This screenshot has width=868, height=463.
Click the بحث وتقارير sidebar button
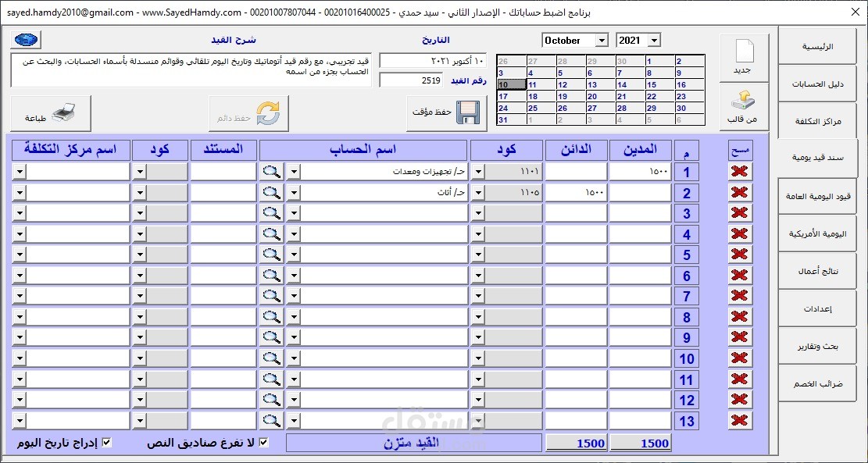click(817, 345)
